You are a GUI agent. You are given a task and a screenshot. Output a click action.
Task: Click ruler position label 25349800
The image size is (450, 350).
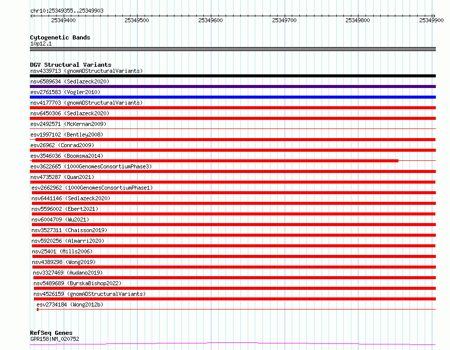tap(358, 20)
